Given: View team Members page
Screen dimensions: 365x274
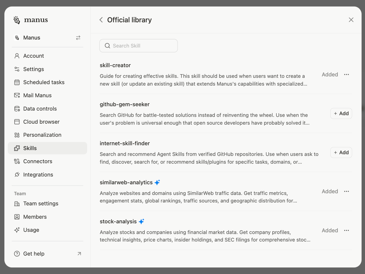Looking at the screenshot, I should click(x=47, y=217).
